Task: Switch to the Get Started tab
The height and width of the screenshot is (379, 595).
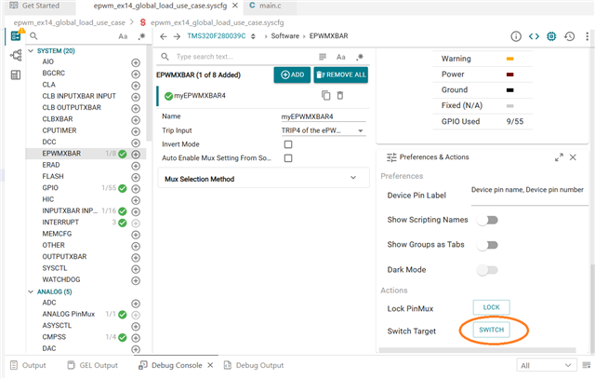Action: [35, 6]
